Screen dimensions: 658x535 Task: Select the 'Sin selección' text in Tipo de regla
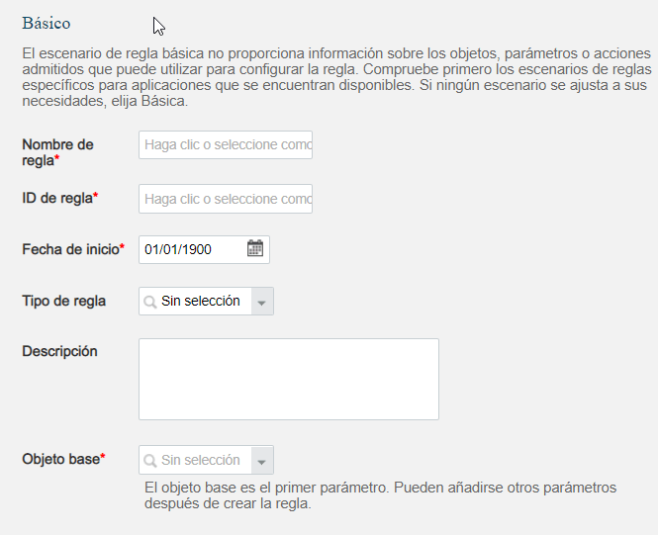click(201, 301)
